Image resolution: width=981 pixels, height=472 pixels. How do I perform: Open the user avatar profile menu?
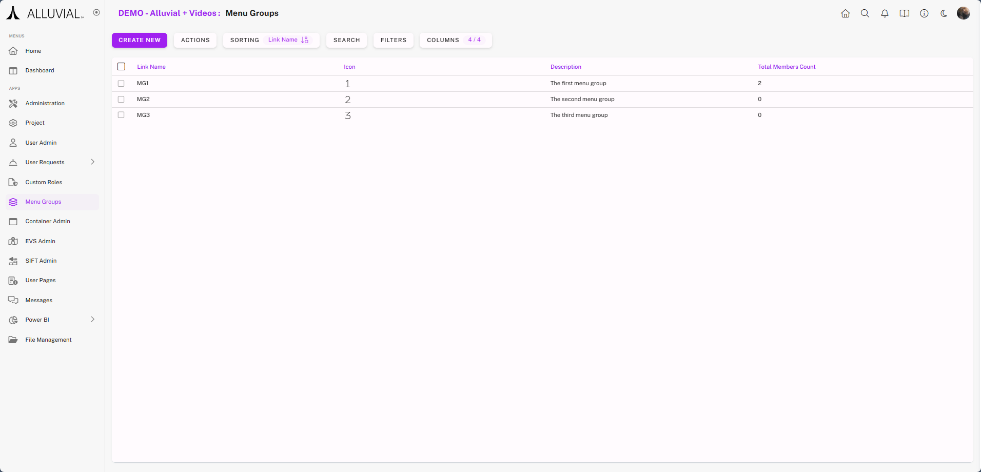[x=963, y=13]
